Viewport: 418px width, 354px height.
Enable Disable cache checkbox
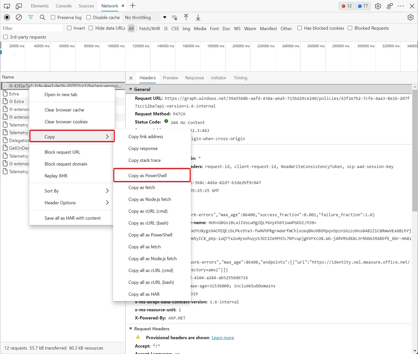click(88, 17)
